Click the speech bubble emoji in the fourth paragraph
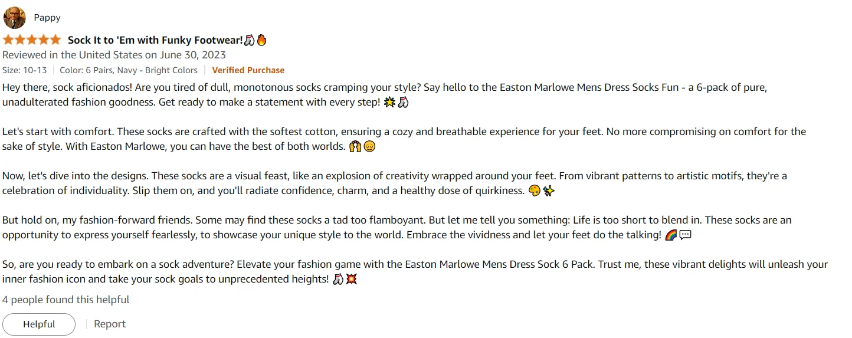This screenshot has width=852, height=338. (685, 235)
